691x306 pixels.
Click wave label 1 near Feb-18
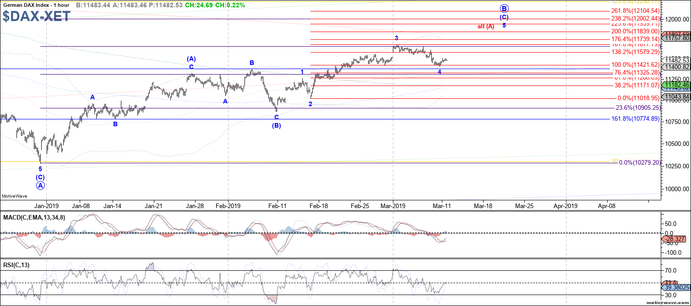[302, 72]
